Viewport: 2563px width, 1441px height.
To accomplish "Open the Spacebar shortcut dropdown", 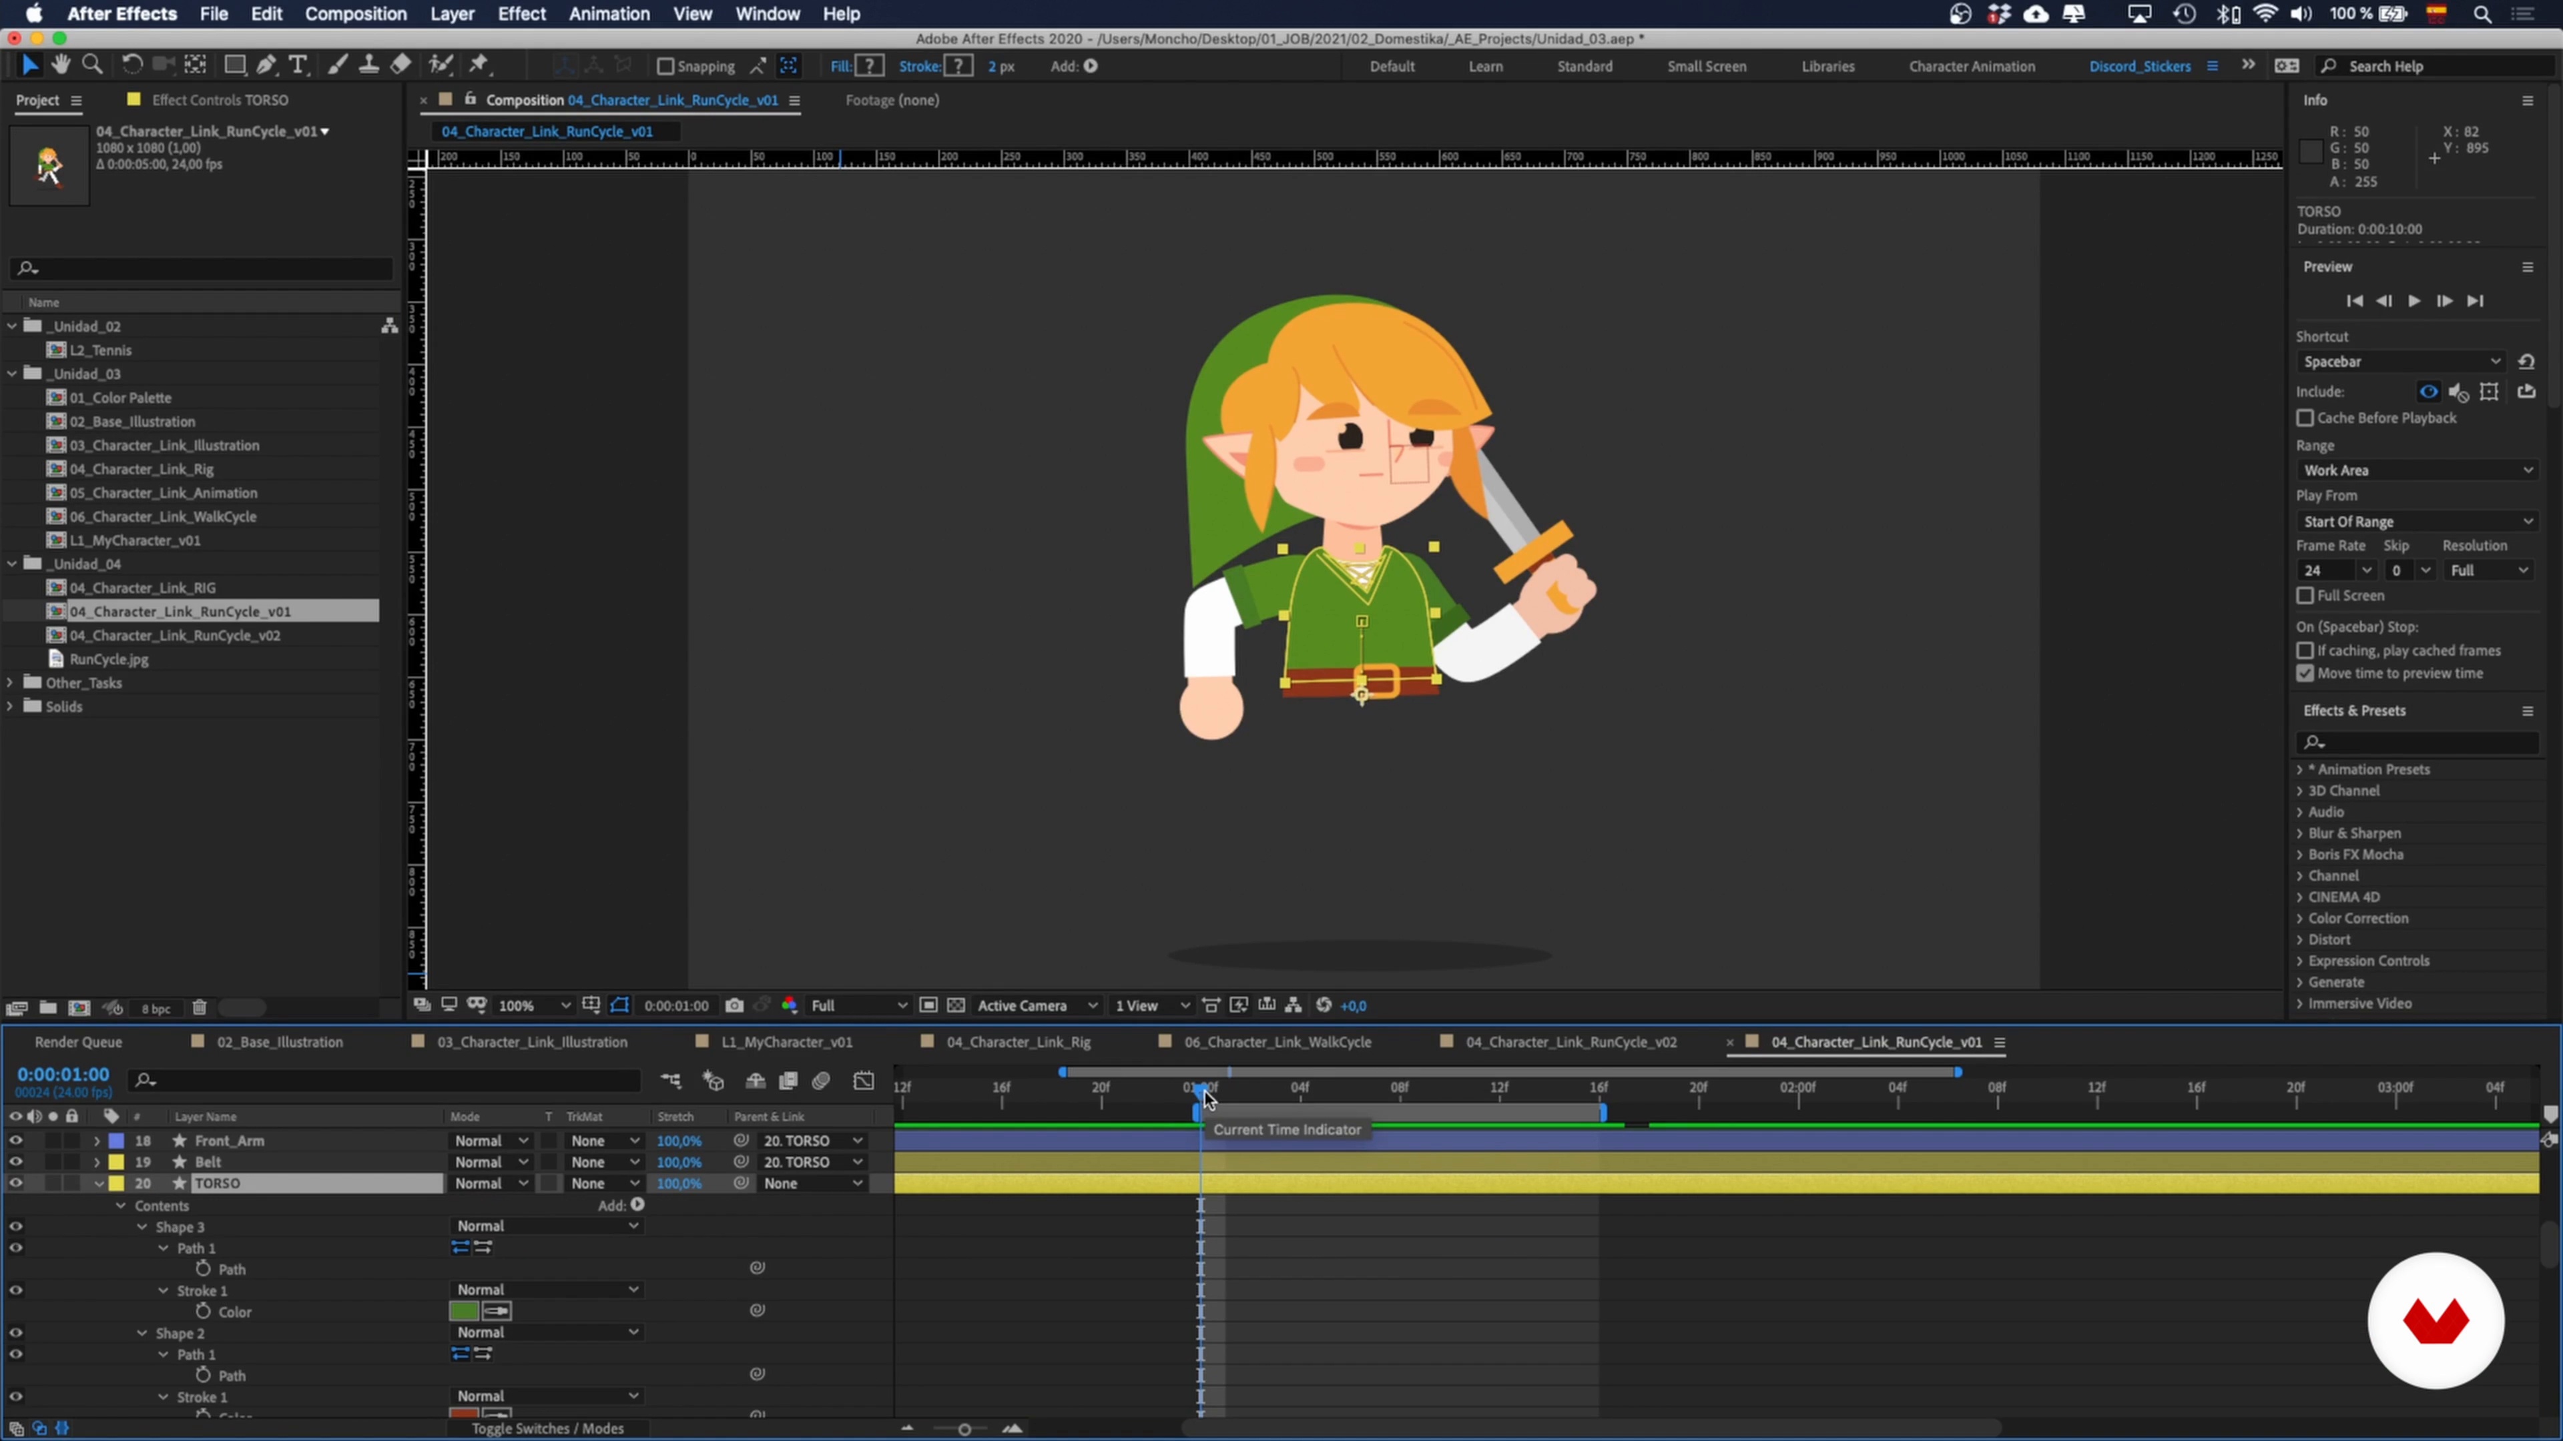I will [2401, 362].
